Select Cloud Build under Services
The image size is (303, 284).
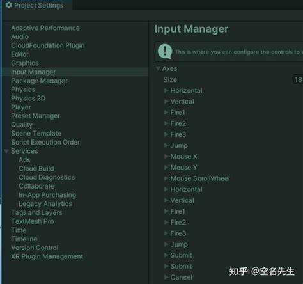coord(36,169)
